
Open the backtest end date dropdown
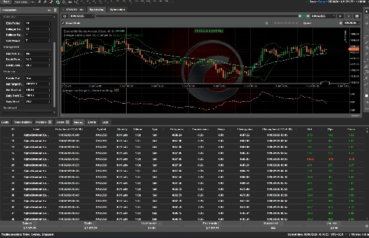(323, 16)
